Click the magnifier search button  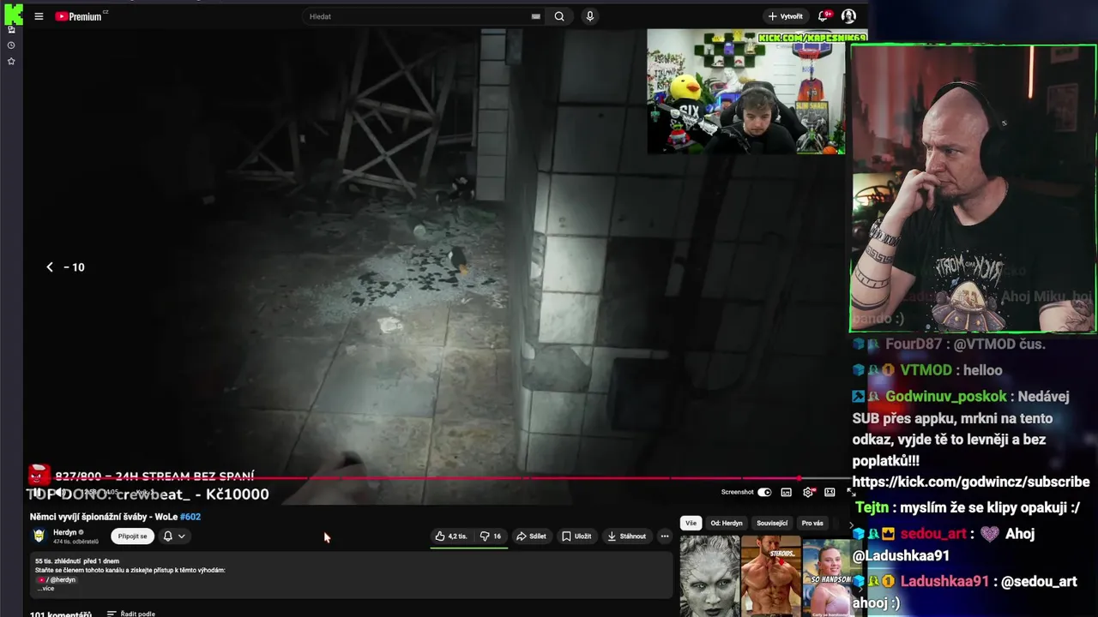(559, 16)
